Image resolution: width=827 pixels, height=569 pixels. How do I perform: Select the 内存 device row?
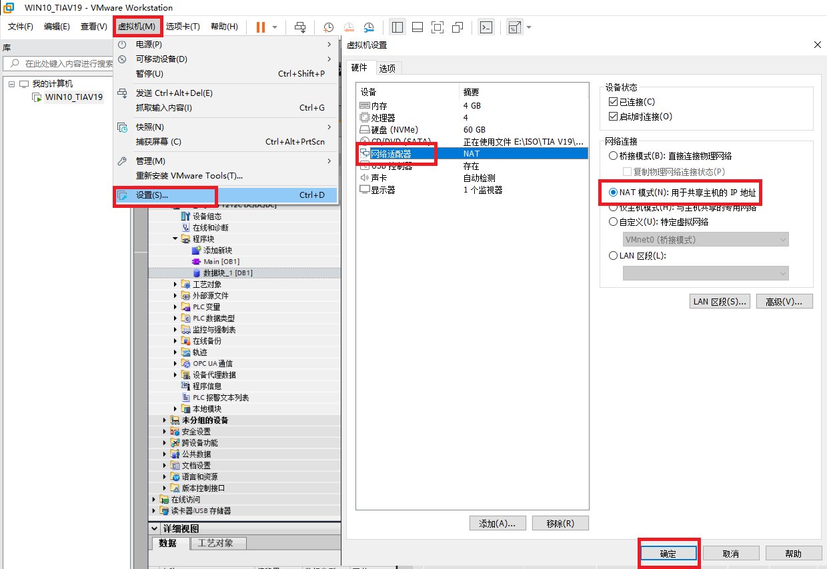[x=472, y=106]
